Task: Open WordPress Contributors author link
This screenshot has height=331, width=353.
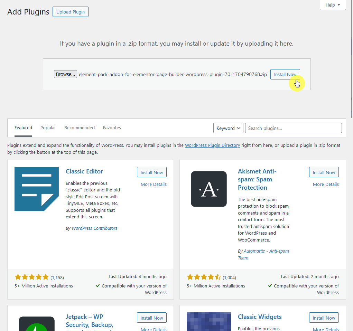Action: [94, 228]
